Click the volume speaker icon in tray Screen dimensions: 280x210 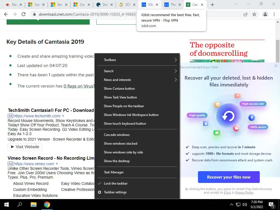pos(245,205)
